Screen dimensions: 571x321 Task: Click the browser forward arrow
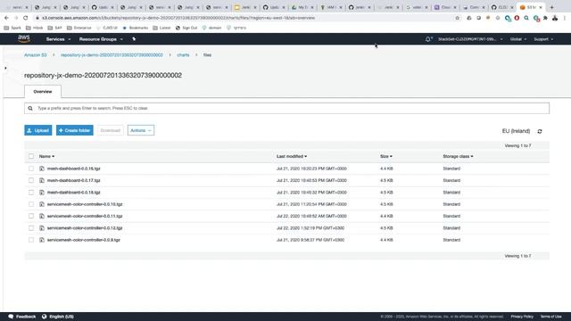point(16,18)
